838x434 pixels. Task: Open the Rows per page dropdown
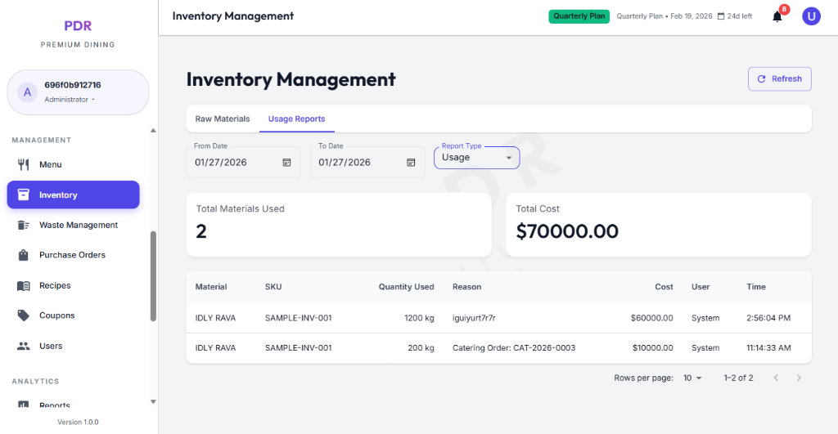click(692, 378)
